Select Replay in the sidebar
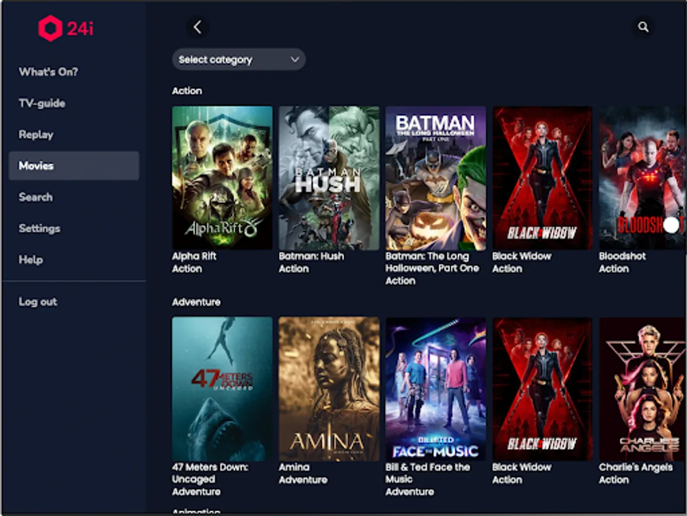This screenshot has height=516, width=687. pos(36,134)
